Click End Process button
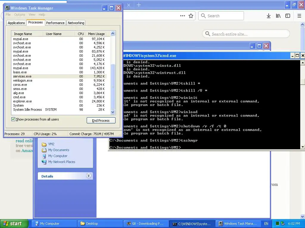Image resolution: width=305 pixels, height=228 pixels. 101,121
